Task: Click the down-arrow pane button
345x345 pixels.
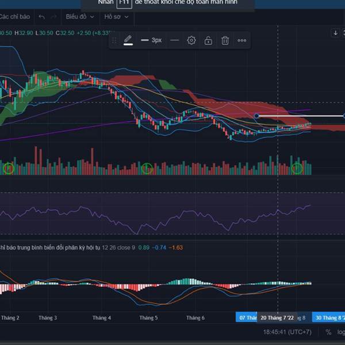Action: coord(335,33)
